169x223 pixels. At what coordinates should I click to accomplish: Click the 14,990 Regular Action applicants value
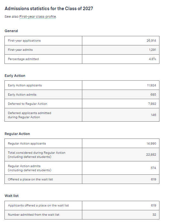pyautogui.click(x=151, y=143)
